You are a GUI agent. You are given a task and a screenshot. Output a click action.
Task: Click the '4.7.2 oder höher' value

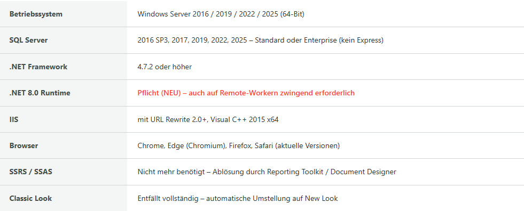coord(165,67)
